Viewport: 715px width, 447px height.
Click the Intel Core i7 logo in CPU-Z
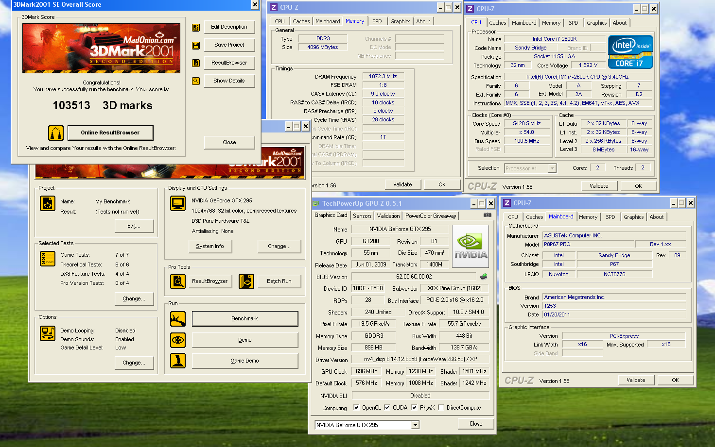click(x=630, y=52)
